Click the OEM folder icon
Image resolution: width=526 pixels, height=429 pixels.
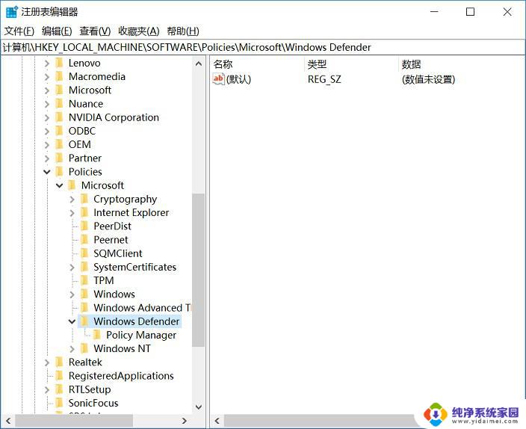pyautogui.click(x=59, y=144)
